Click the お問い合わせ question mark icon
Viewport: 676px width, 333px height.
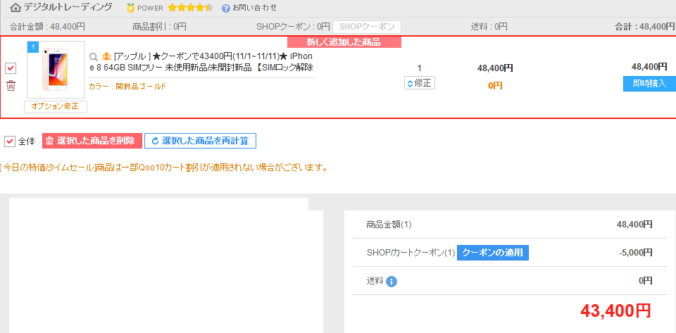(226, 8)
